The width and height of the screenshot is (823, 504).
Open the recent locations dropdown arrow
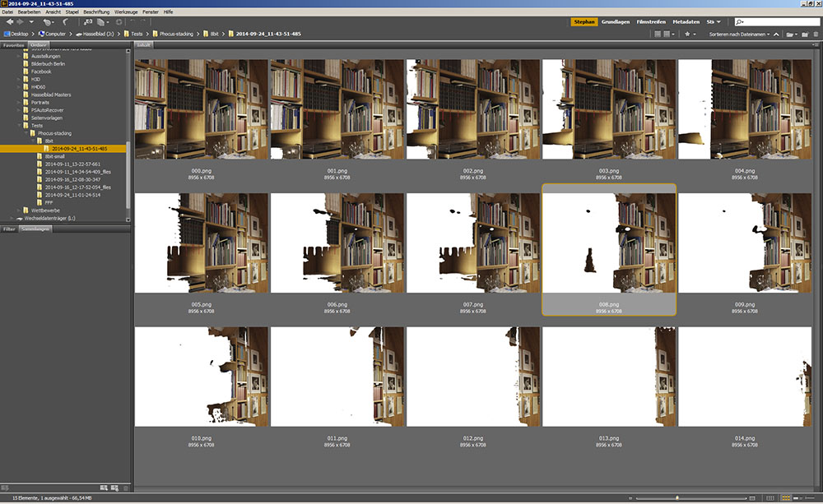31,22
